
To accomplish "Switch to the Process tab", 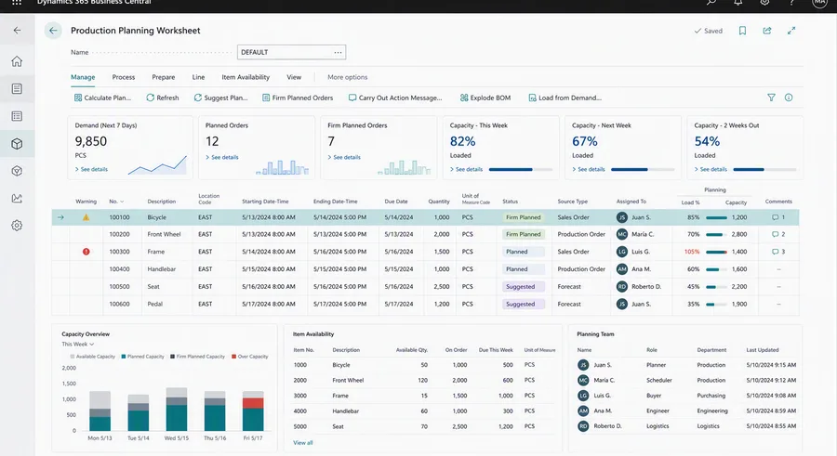I will (124, 77).
